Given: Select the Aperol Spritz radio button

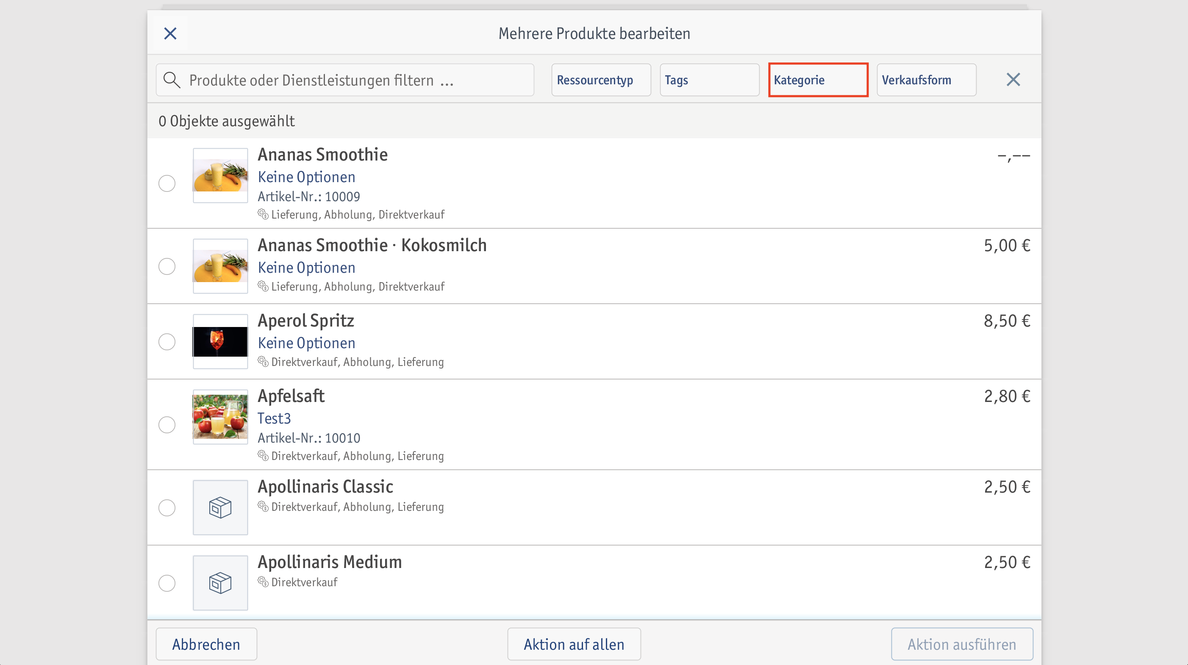Looking at the screenshot, I should coord(167,342).
